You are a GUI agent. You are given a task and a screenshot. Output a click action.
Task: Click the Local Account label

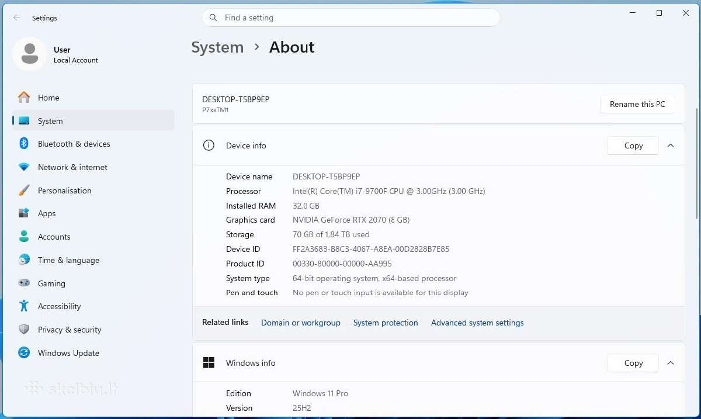click(76, 60)
